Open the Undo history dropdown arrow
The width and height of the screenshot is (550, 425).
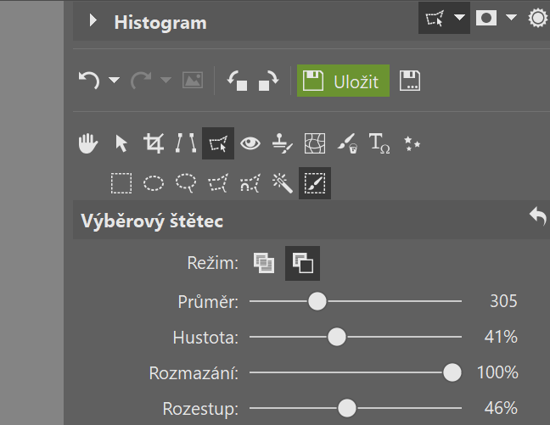tap(114, 81)
